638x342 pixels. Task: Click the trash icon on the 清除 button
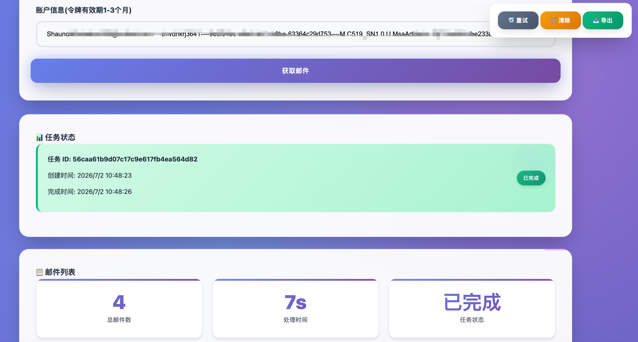(554, 20)
